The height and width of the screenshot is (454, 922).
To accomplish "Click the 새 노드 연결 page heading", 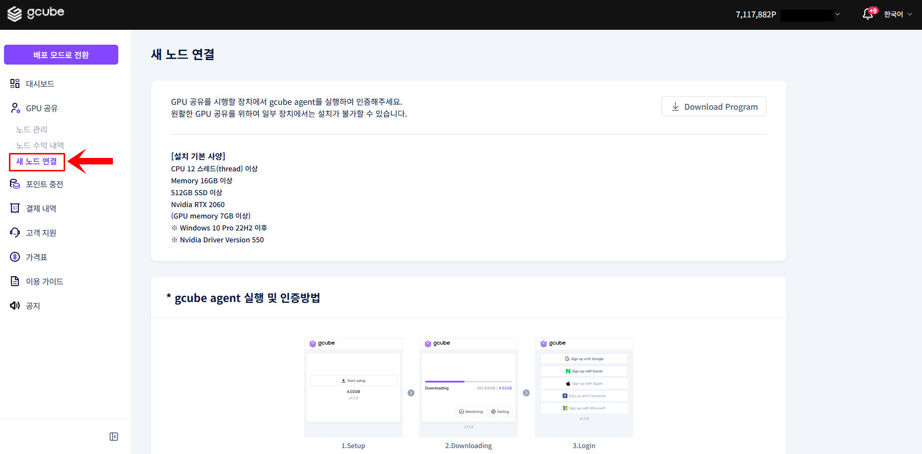I will (x=183, y=54).
